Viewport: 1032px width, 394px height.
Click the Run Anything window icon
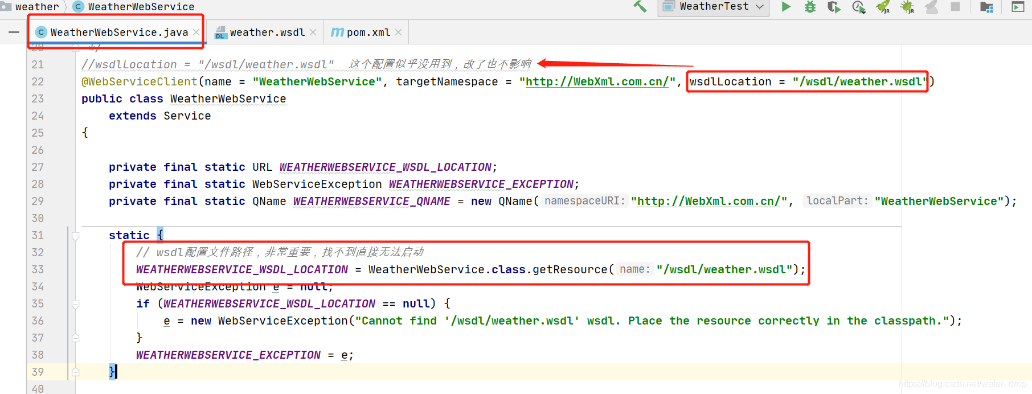pyautogui.click(x=1018, y=7)
